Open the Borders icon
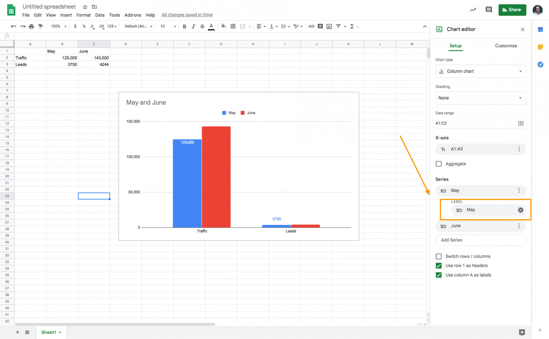The image size is (549, 339). pos(233,26)
